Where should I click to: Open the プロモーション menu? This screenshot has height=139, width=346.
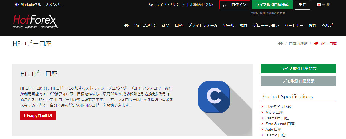coord(266,25)
